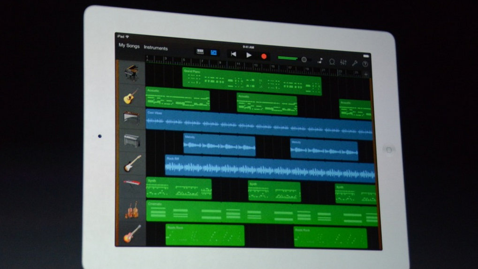Toggle the metronome note icon

320,61
